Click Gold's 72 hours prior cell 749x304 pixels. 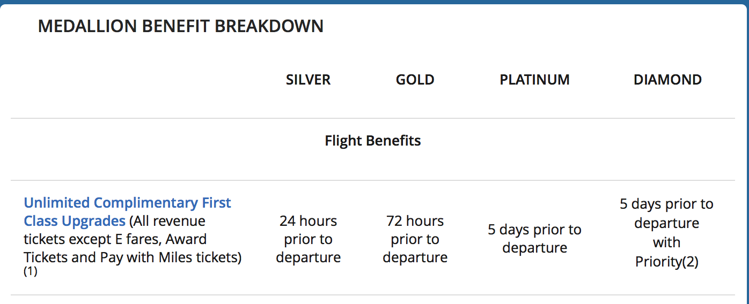pos(415,239)
